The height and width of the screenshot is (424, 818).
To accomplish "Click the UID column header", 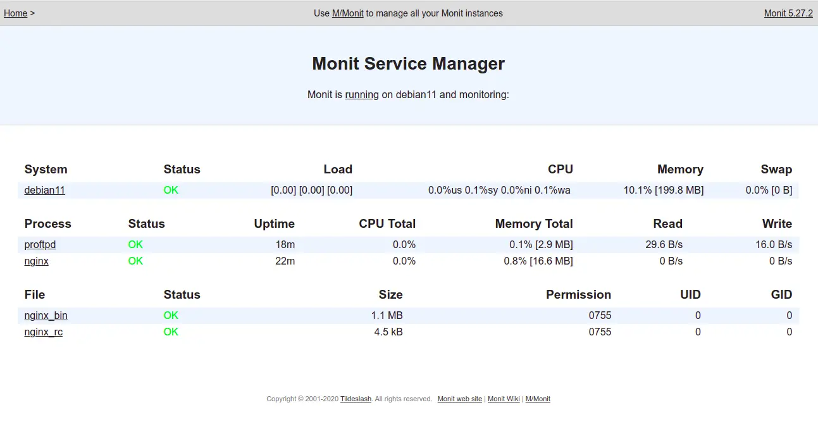I will 690,294.
